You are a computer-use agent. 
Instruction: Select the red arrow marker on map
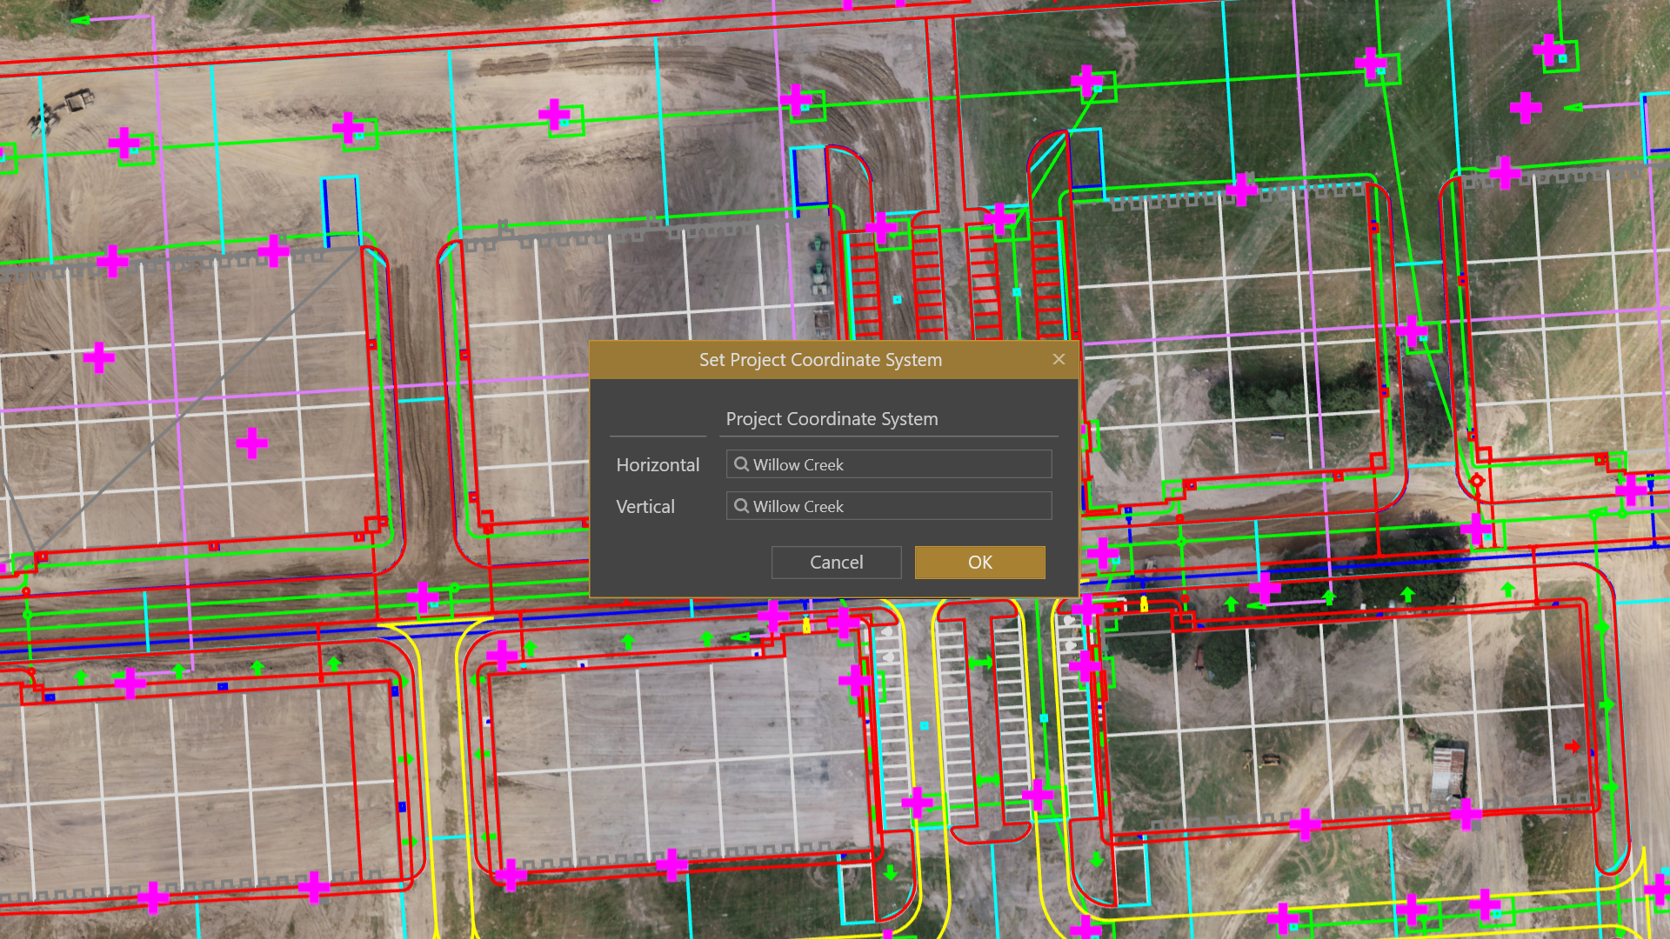coord(1573,747)
